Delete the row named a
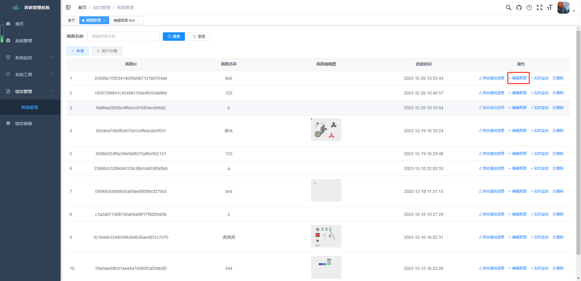The height and width of the screenshot is (281, 581). 558,168
